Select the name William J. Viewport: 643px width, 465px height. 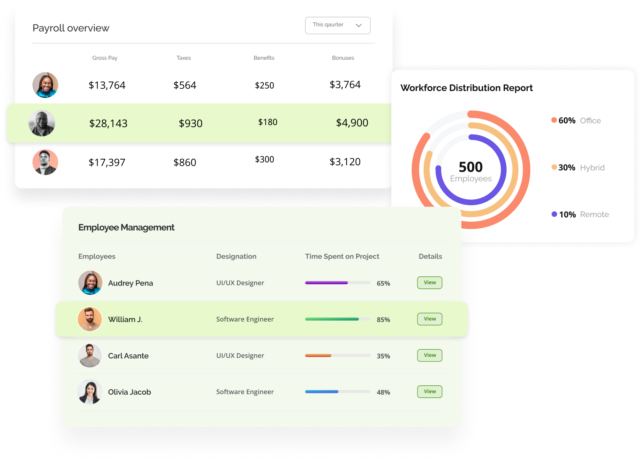(x=125, y=320)
